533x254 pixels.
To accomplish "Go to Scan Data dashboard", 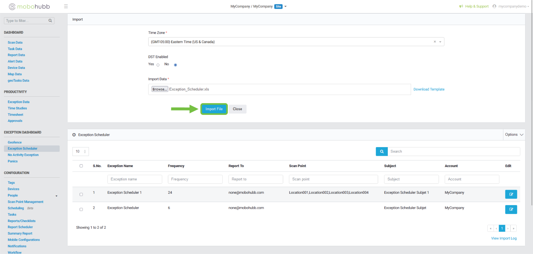I will click(15, 43).
